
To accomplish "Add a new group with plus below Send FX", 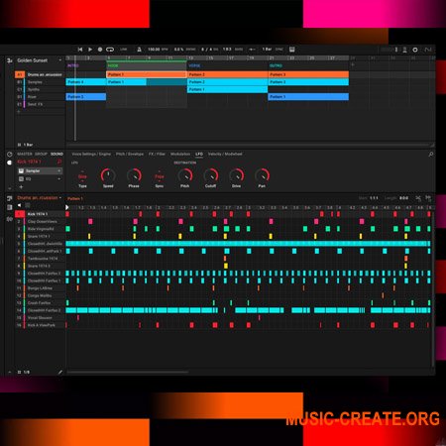I will coord(19,112).
